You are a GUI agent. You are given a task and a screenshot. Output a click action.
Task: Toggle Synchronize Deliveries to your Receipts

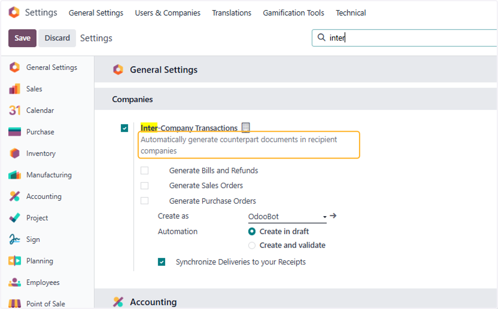click(x=162, y=262)
